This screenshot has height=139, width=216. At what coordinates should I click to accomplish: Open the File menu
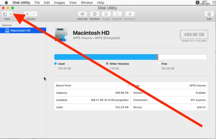[x=37, y=2]
